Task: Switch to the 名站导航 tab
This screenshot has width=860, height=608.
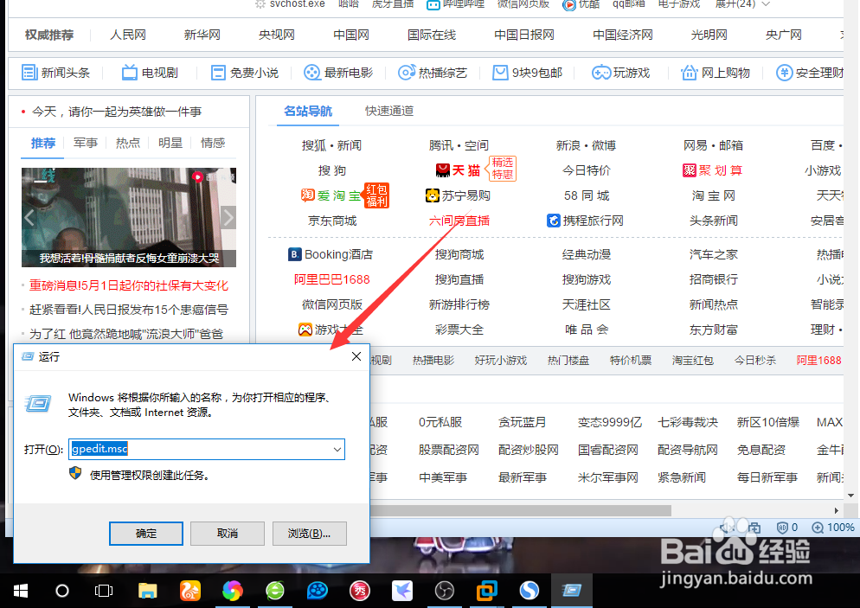Action: pyautogui.click(x=308, y=111)
